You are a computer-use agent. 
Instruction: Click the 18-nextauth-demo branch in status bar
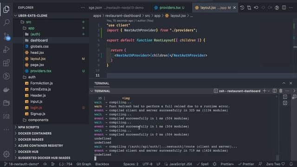(x=21, y=164)
